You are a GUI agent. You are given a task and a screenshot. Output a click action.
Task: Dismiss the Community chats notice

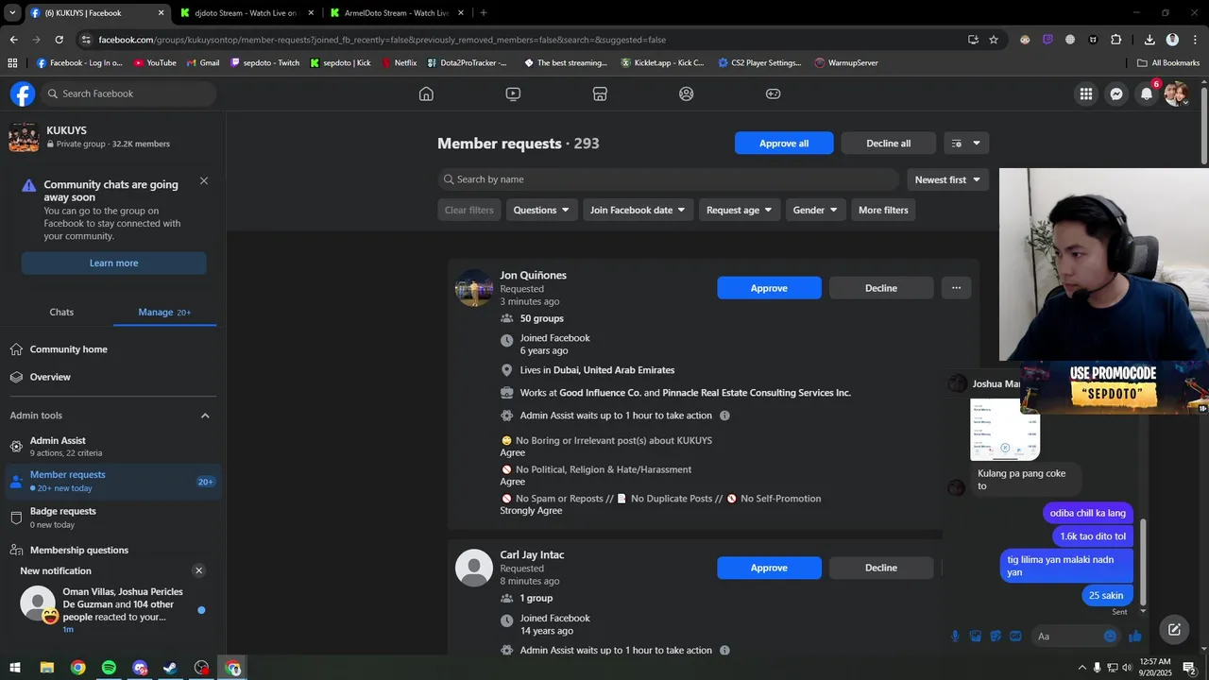click(204, 180)
